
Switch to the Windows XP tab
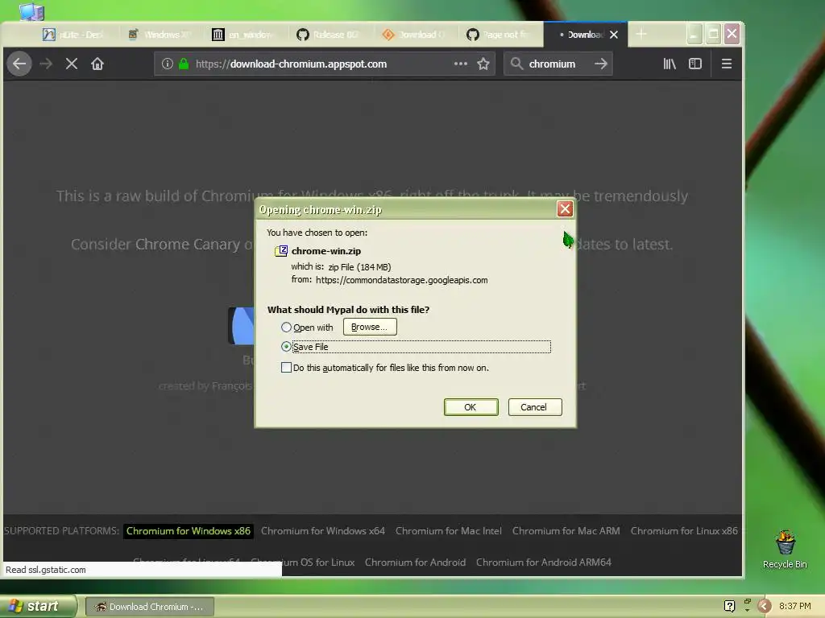coord(161,35)
